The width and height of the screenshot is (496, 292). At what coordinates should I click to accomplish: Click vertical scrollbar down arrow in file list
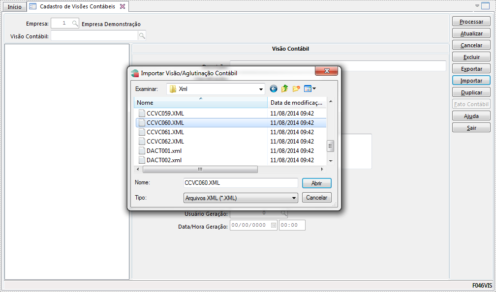pos(331,161)
